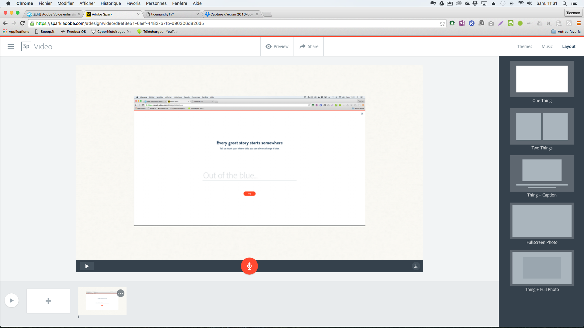The image size is (584, 328).
Task: Open the Apple menu
Action: click(8, 3)
